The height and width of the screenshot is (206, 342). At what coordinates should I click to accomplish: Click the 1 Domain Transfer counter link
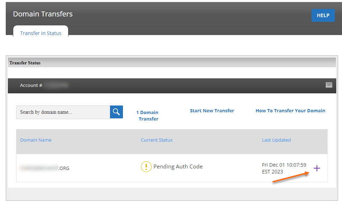pos(147,115)
